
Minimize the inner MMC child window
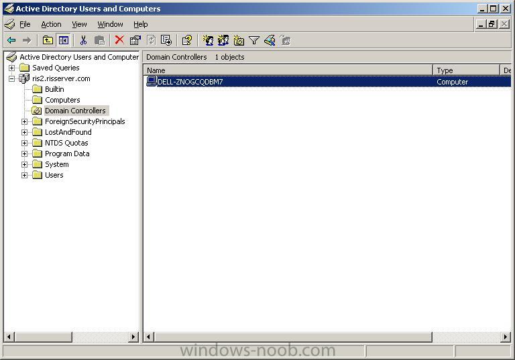[481, 24]
